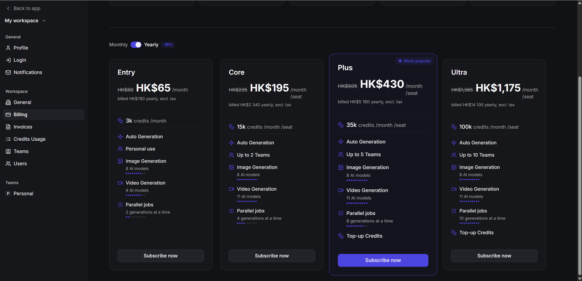
Task: Click the Users people icon
Action: (8, 163)
